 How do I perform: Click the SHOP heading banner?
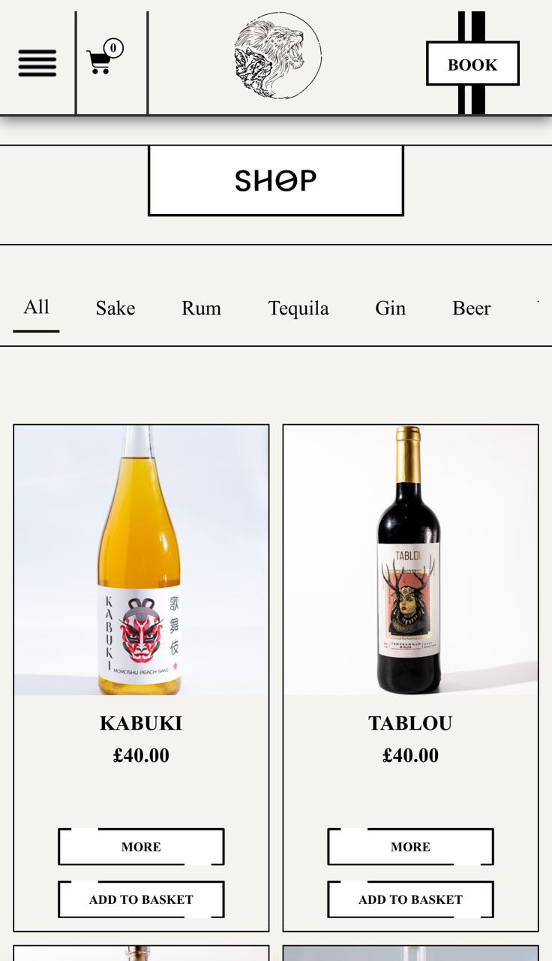[x=276, y=180]
